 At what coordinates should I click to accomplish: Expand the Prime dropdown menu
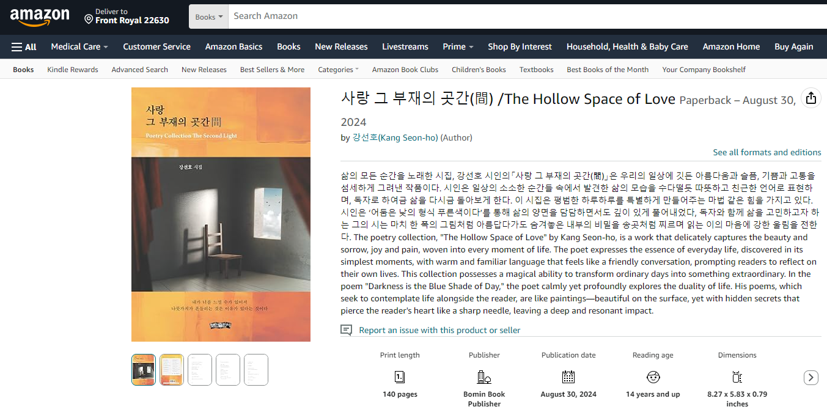(458, 46)
